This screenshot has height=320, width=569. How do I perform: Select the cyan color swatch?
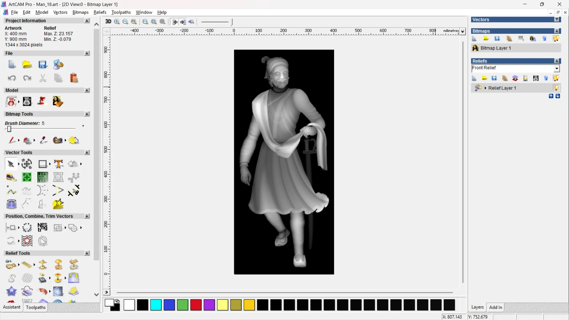click(x=156, y=305)
